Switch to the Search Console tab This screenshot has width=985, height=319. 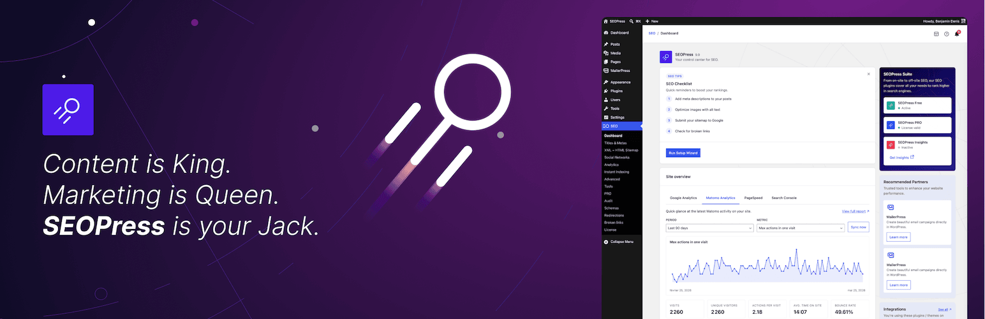tap(783, 198)
